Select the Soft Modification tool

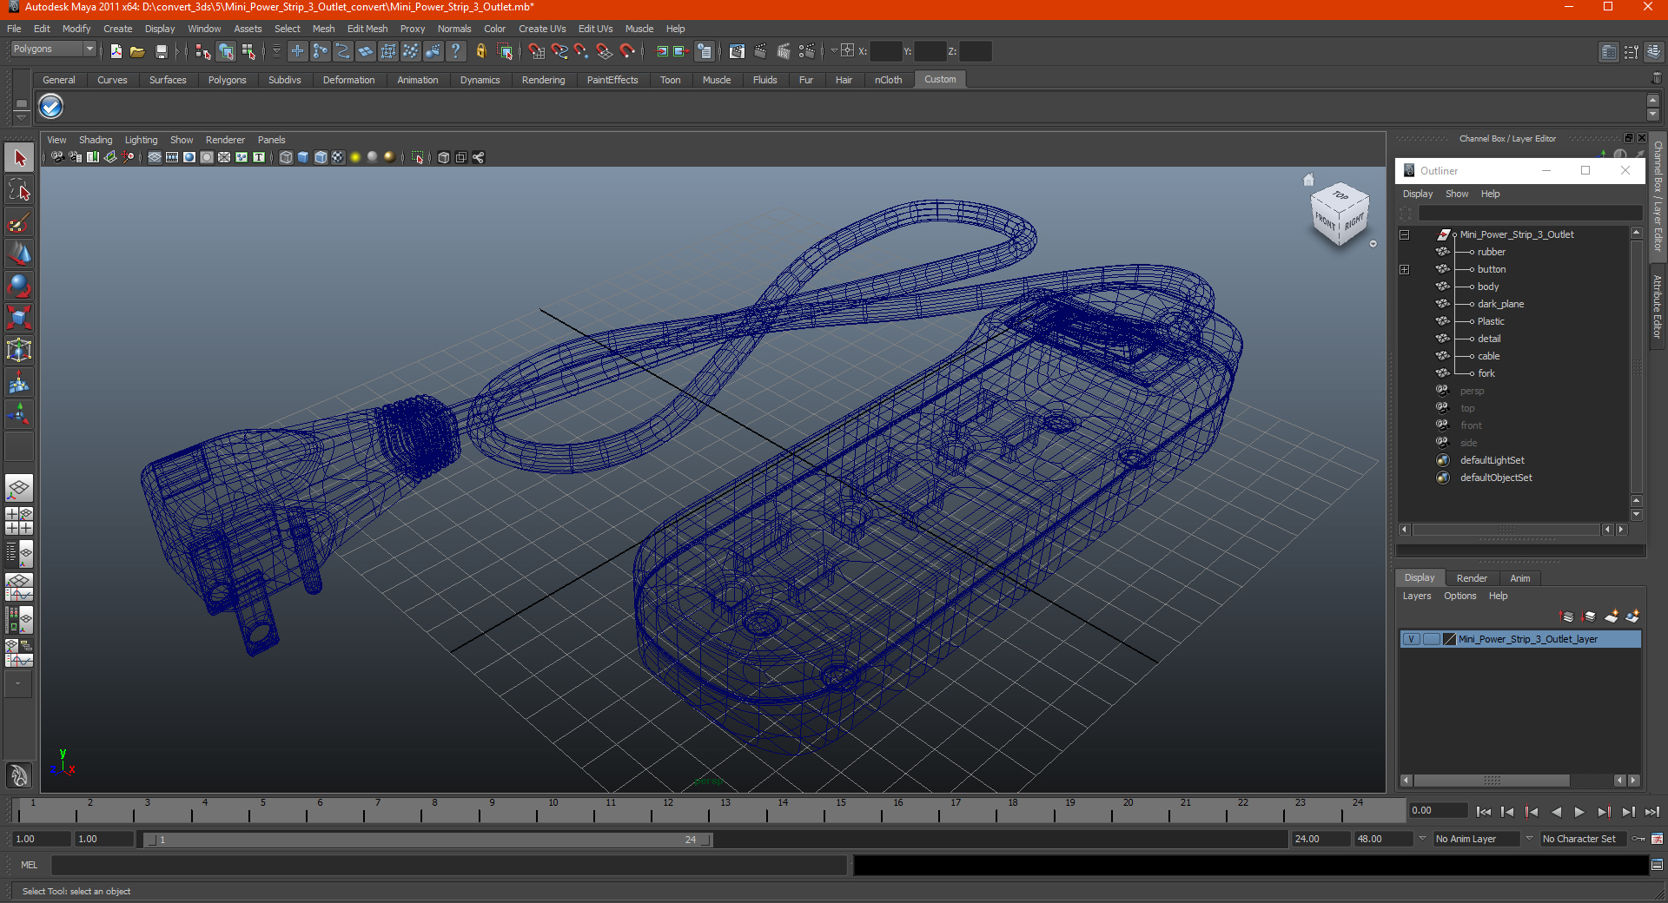[19, 382]
